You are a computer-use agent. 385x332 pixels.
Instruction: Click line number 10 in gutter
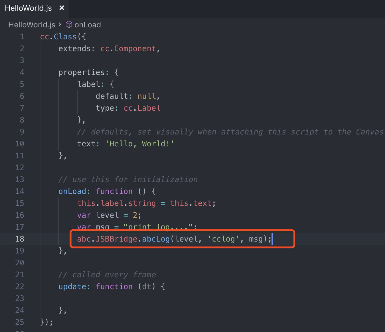click(x=20, y=144)
